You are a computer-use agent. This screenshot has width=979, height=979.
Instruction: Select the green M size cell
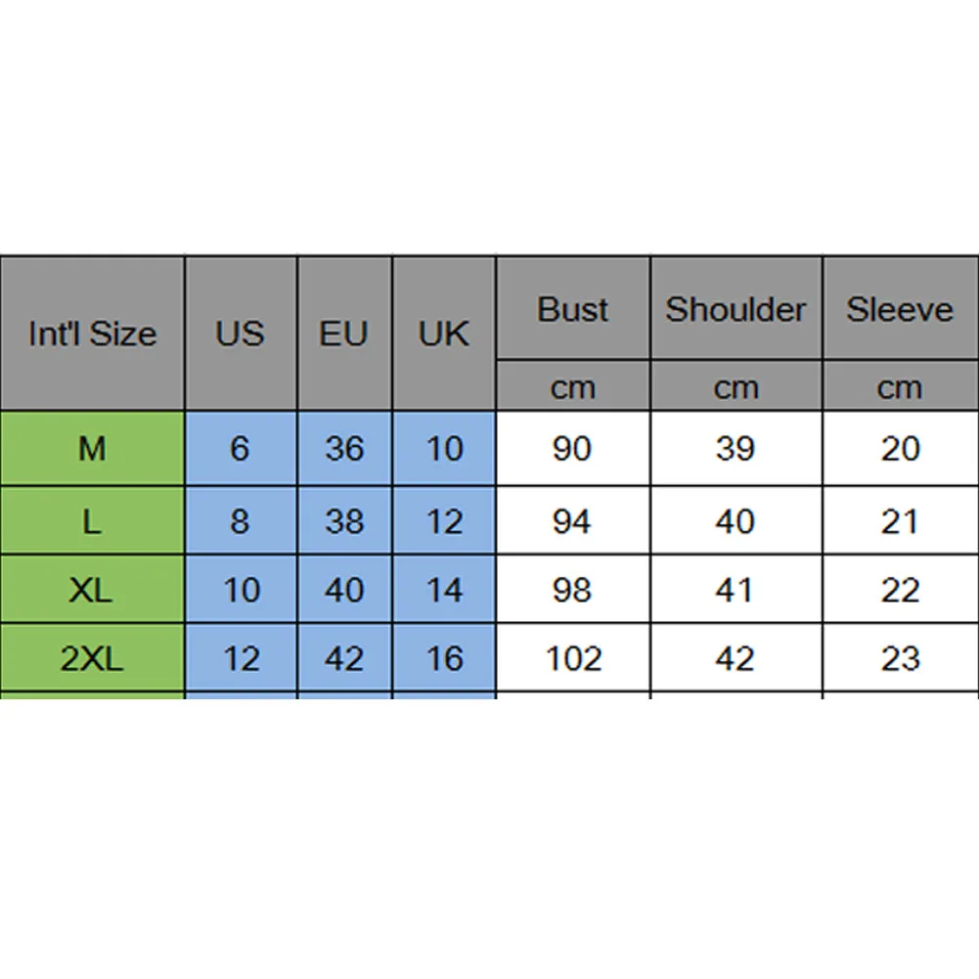(92, 448)
